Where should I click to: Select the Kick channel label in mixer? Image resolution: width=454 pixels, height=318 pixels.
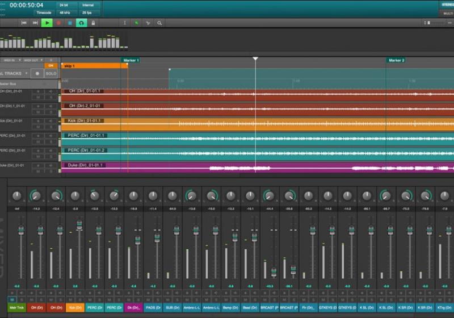[x=75, y=307]
